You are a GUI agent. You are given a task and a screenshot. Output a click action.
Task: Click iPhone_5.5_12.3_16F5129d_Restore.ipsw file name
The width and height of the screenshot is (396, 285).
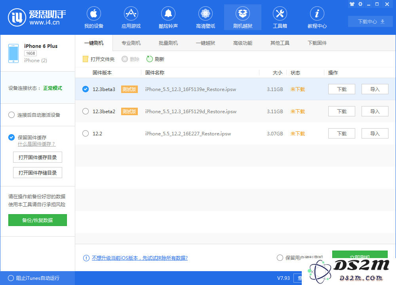(191, 112)
